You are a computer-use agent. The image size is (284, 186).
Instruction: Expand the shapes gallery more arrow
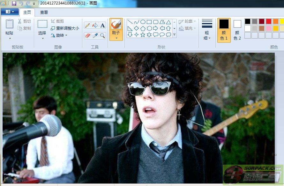click(175, 35)
